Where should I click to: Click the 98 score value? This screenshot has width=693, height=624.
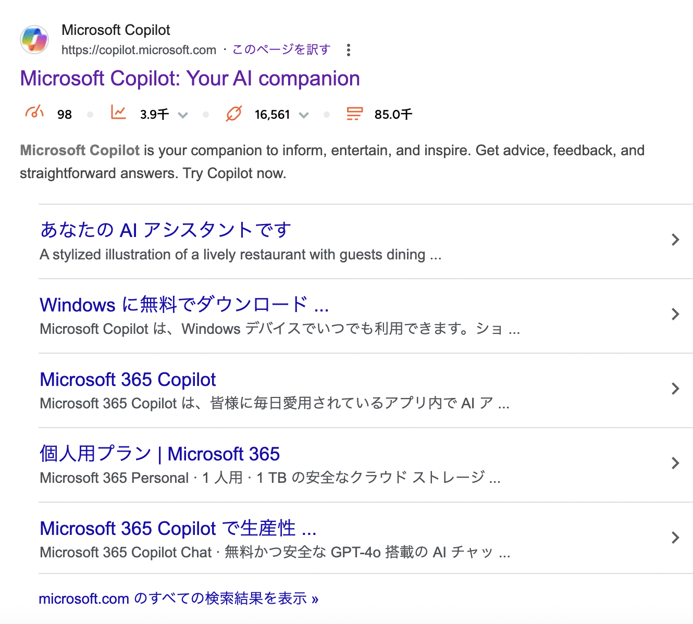(x=65, y=115)
